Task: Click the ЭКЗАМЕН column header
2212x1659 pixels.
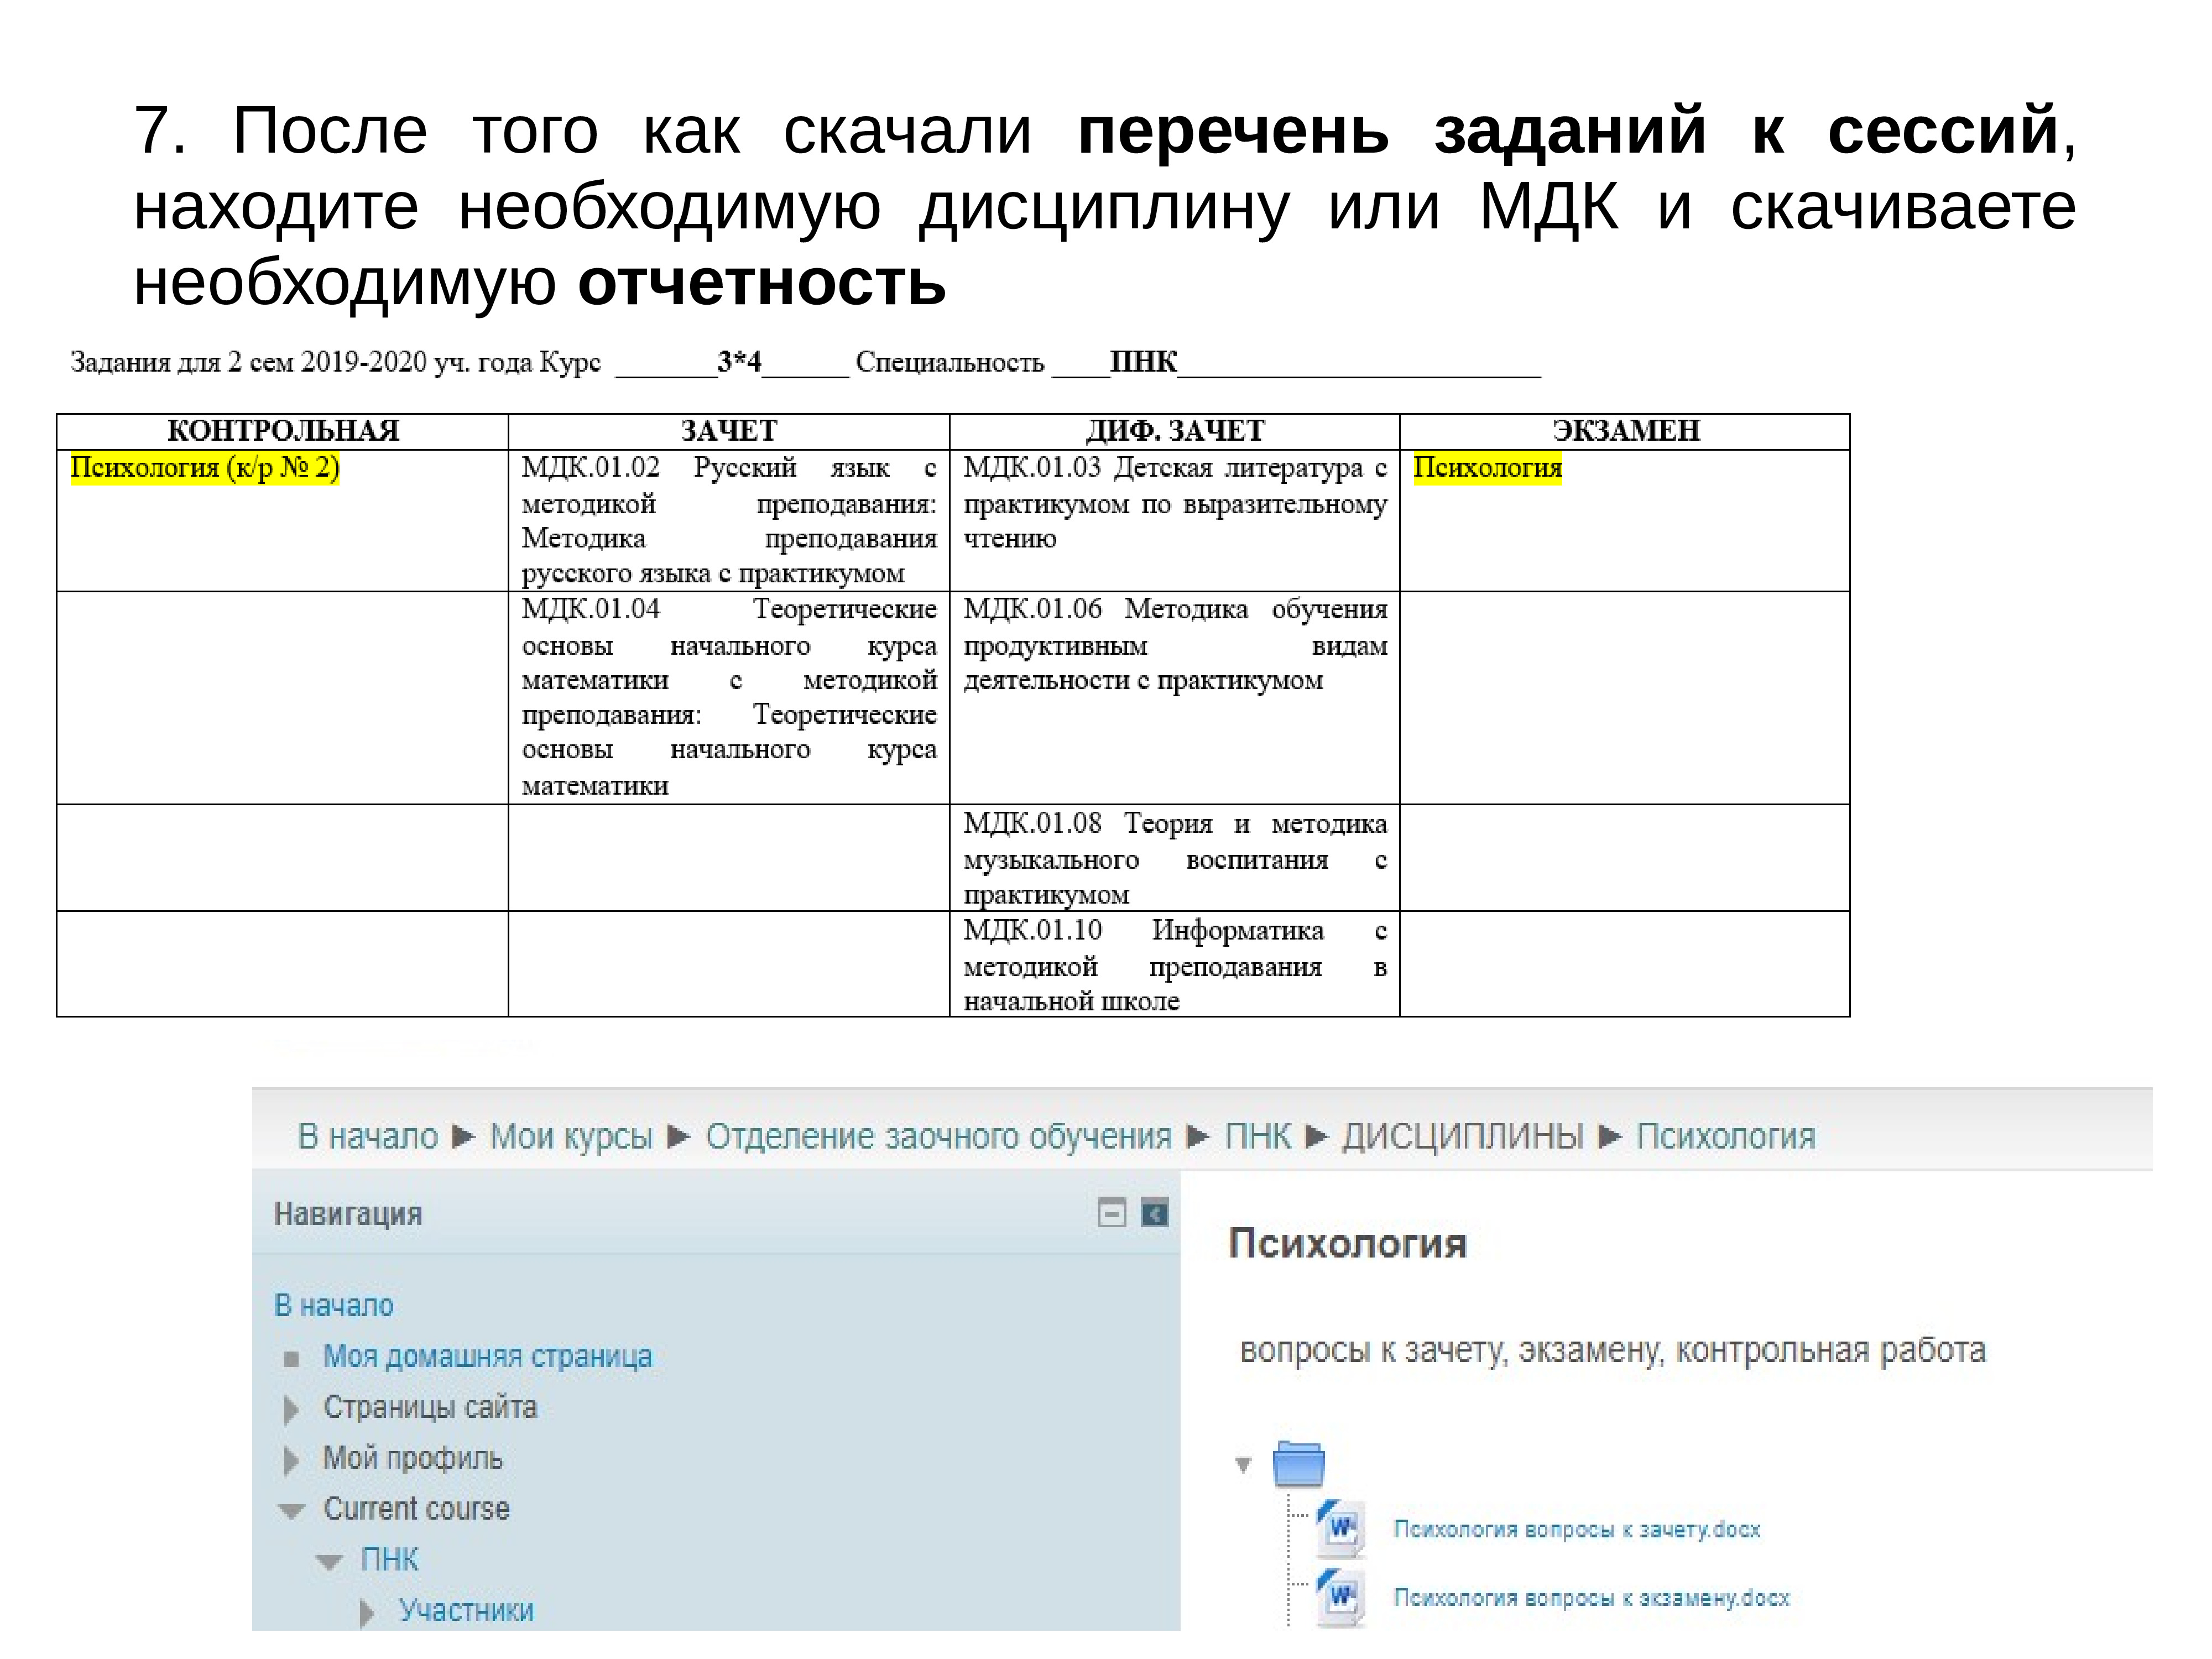Action: (x=1625, y=431)
